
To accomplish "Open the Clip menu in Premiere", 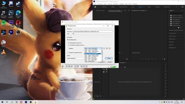I will 105,4.
